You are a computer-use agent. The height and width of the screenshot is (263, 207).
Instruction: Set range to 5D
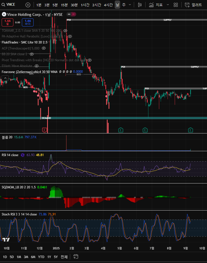tap(12, 257)
